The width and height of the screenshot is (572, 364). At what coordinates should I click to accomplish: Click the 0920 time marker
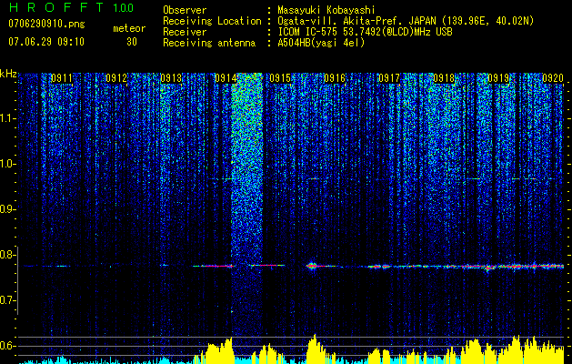tap(553, 78)
